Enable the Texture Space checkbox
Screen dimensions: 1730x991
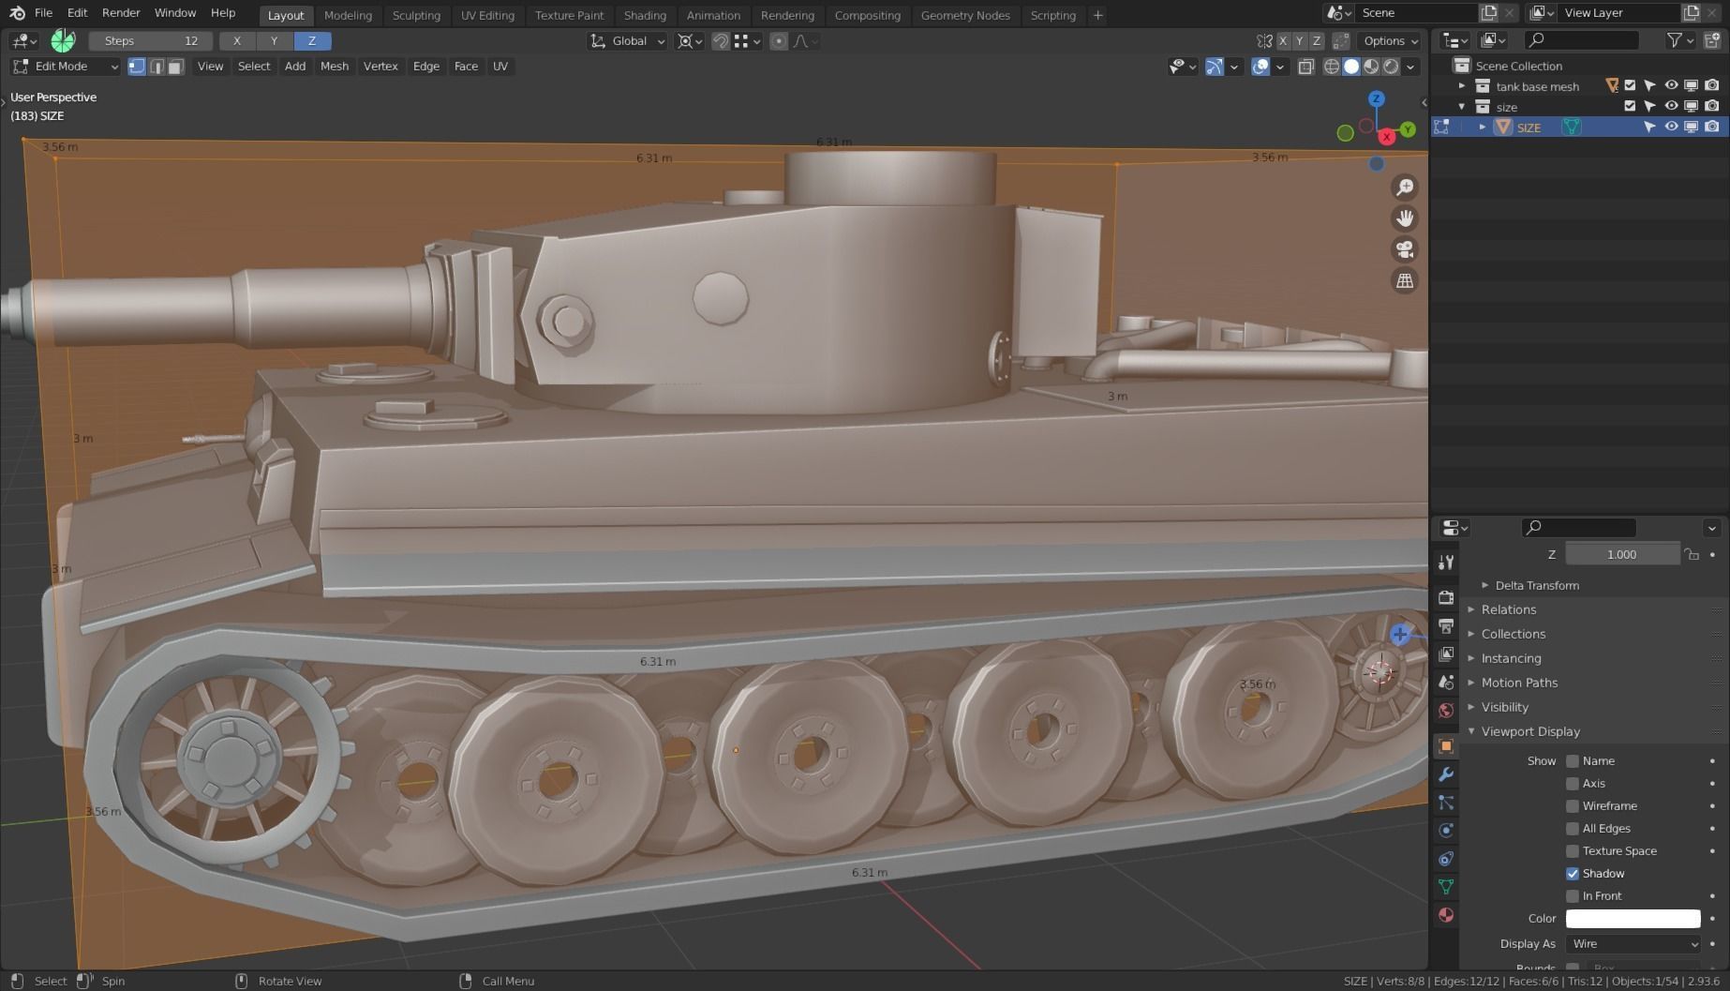[x=1573, y=851]
